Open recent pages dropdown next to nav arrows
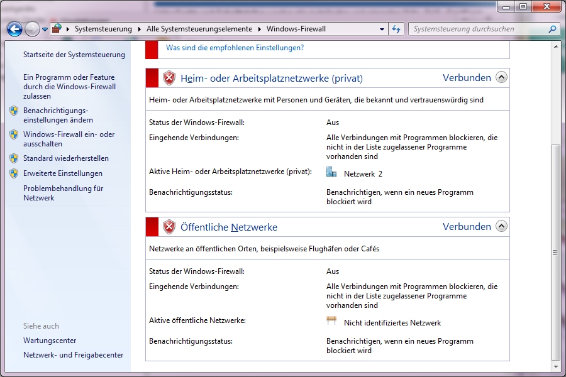 coord(45,30)
